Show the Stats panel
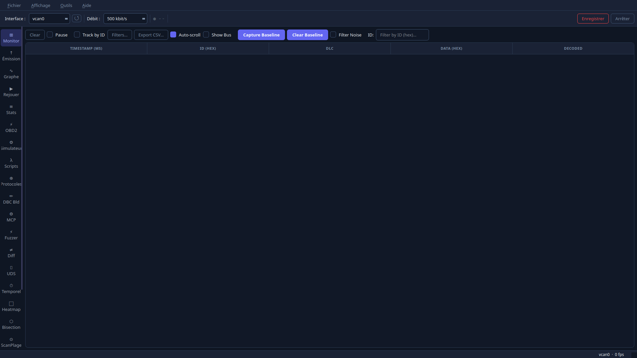 point(11,109)
